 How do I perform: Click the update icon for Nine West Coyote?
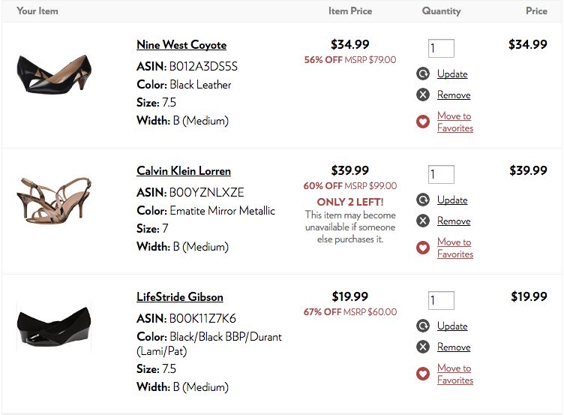pos(423,74)
